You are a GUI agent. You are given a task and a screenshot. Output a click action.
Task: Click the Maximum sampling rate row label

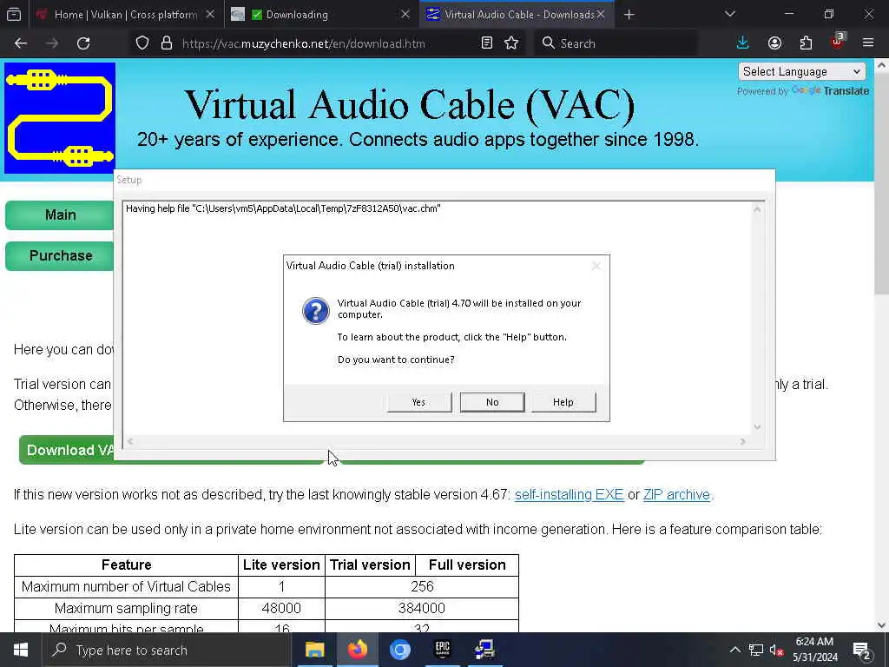point(126,608)
